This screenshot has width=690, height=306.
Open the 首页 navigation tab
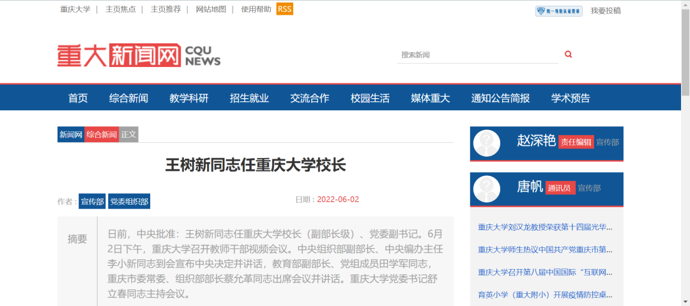tap(78, 98)
